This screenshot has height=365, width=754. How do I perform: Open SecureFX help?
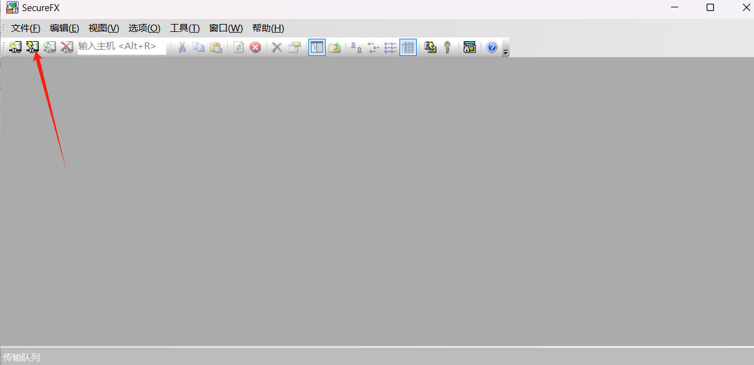pyautogui.click(x=491, y=47)
